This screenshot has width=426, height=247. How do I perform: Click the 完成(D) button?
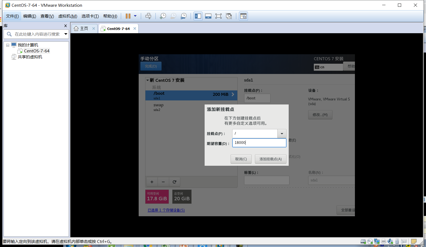pos(151,66)
